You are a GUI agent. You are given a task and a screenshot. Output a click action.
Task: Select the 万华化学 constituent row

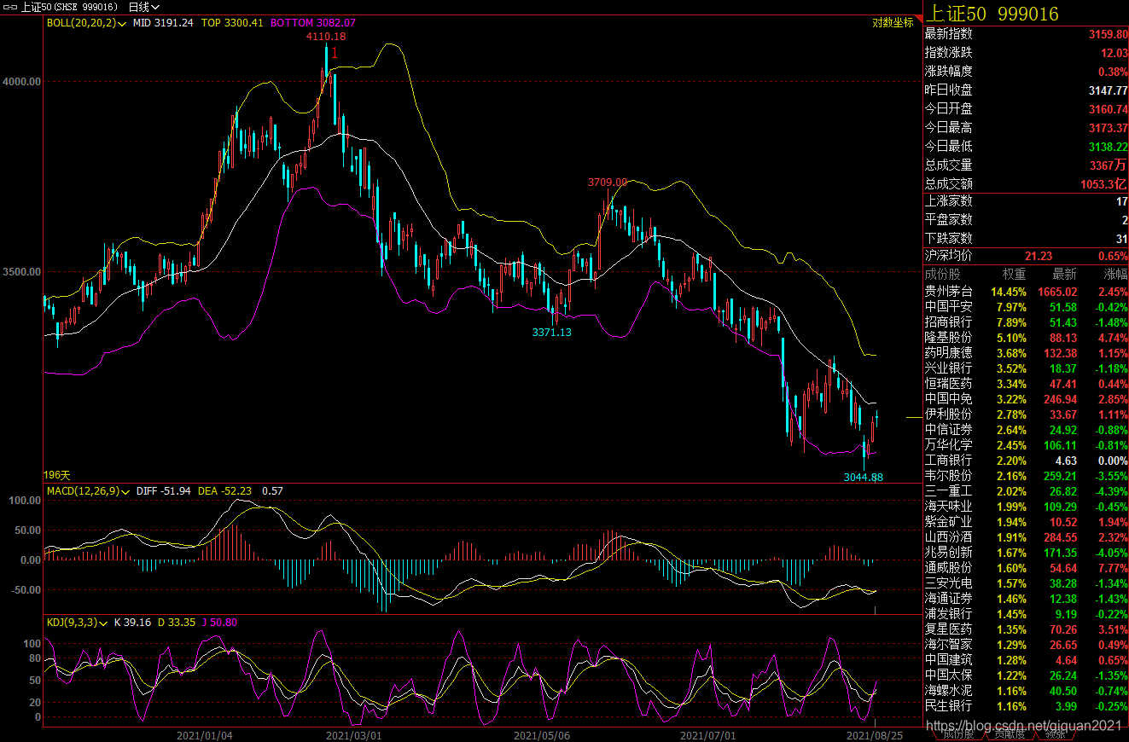tap(1026, 445)
